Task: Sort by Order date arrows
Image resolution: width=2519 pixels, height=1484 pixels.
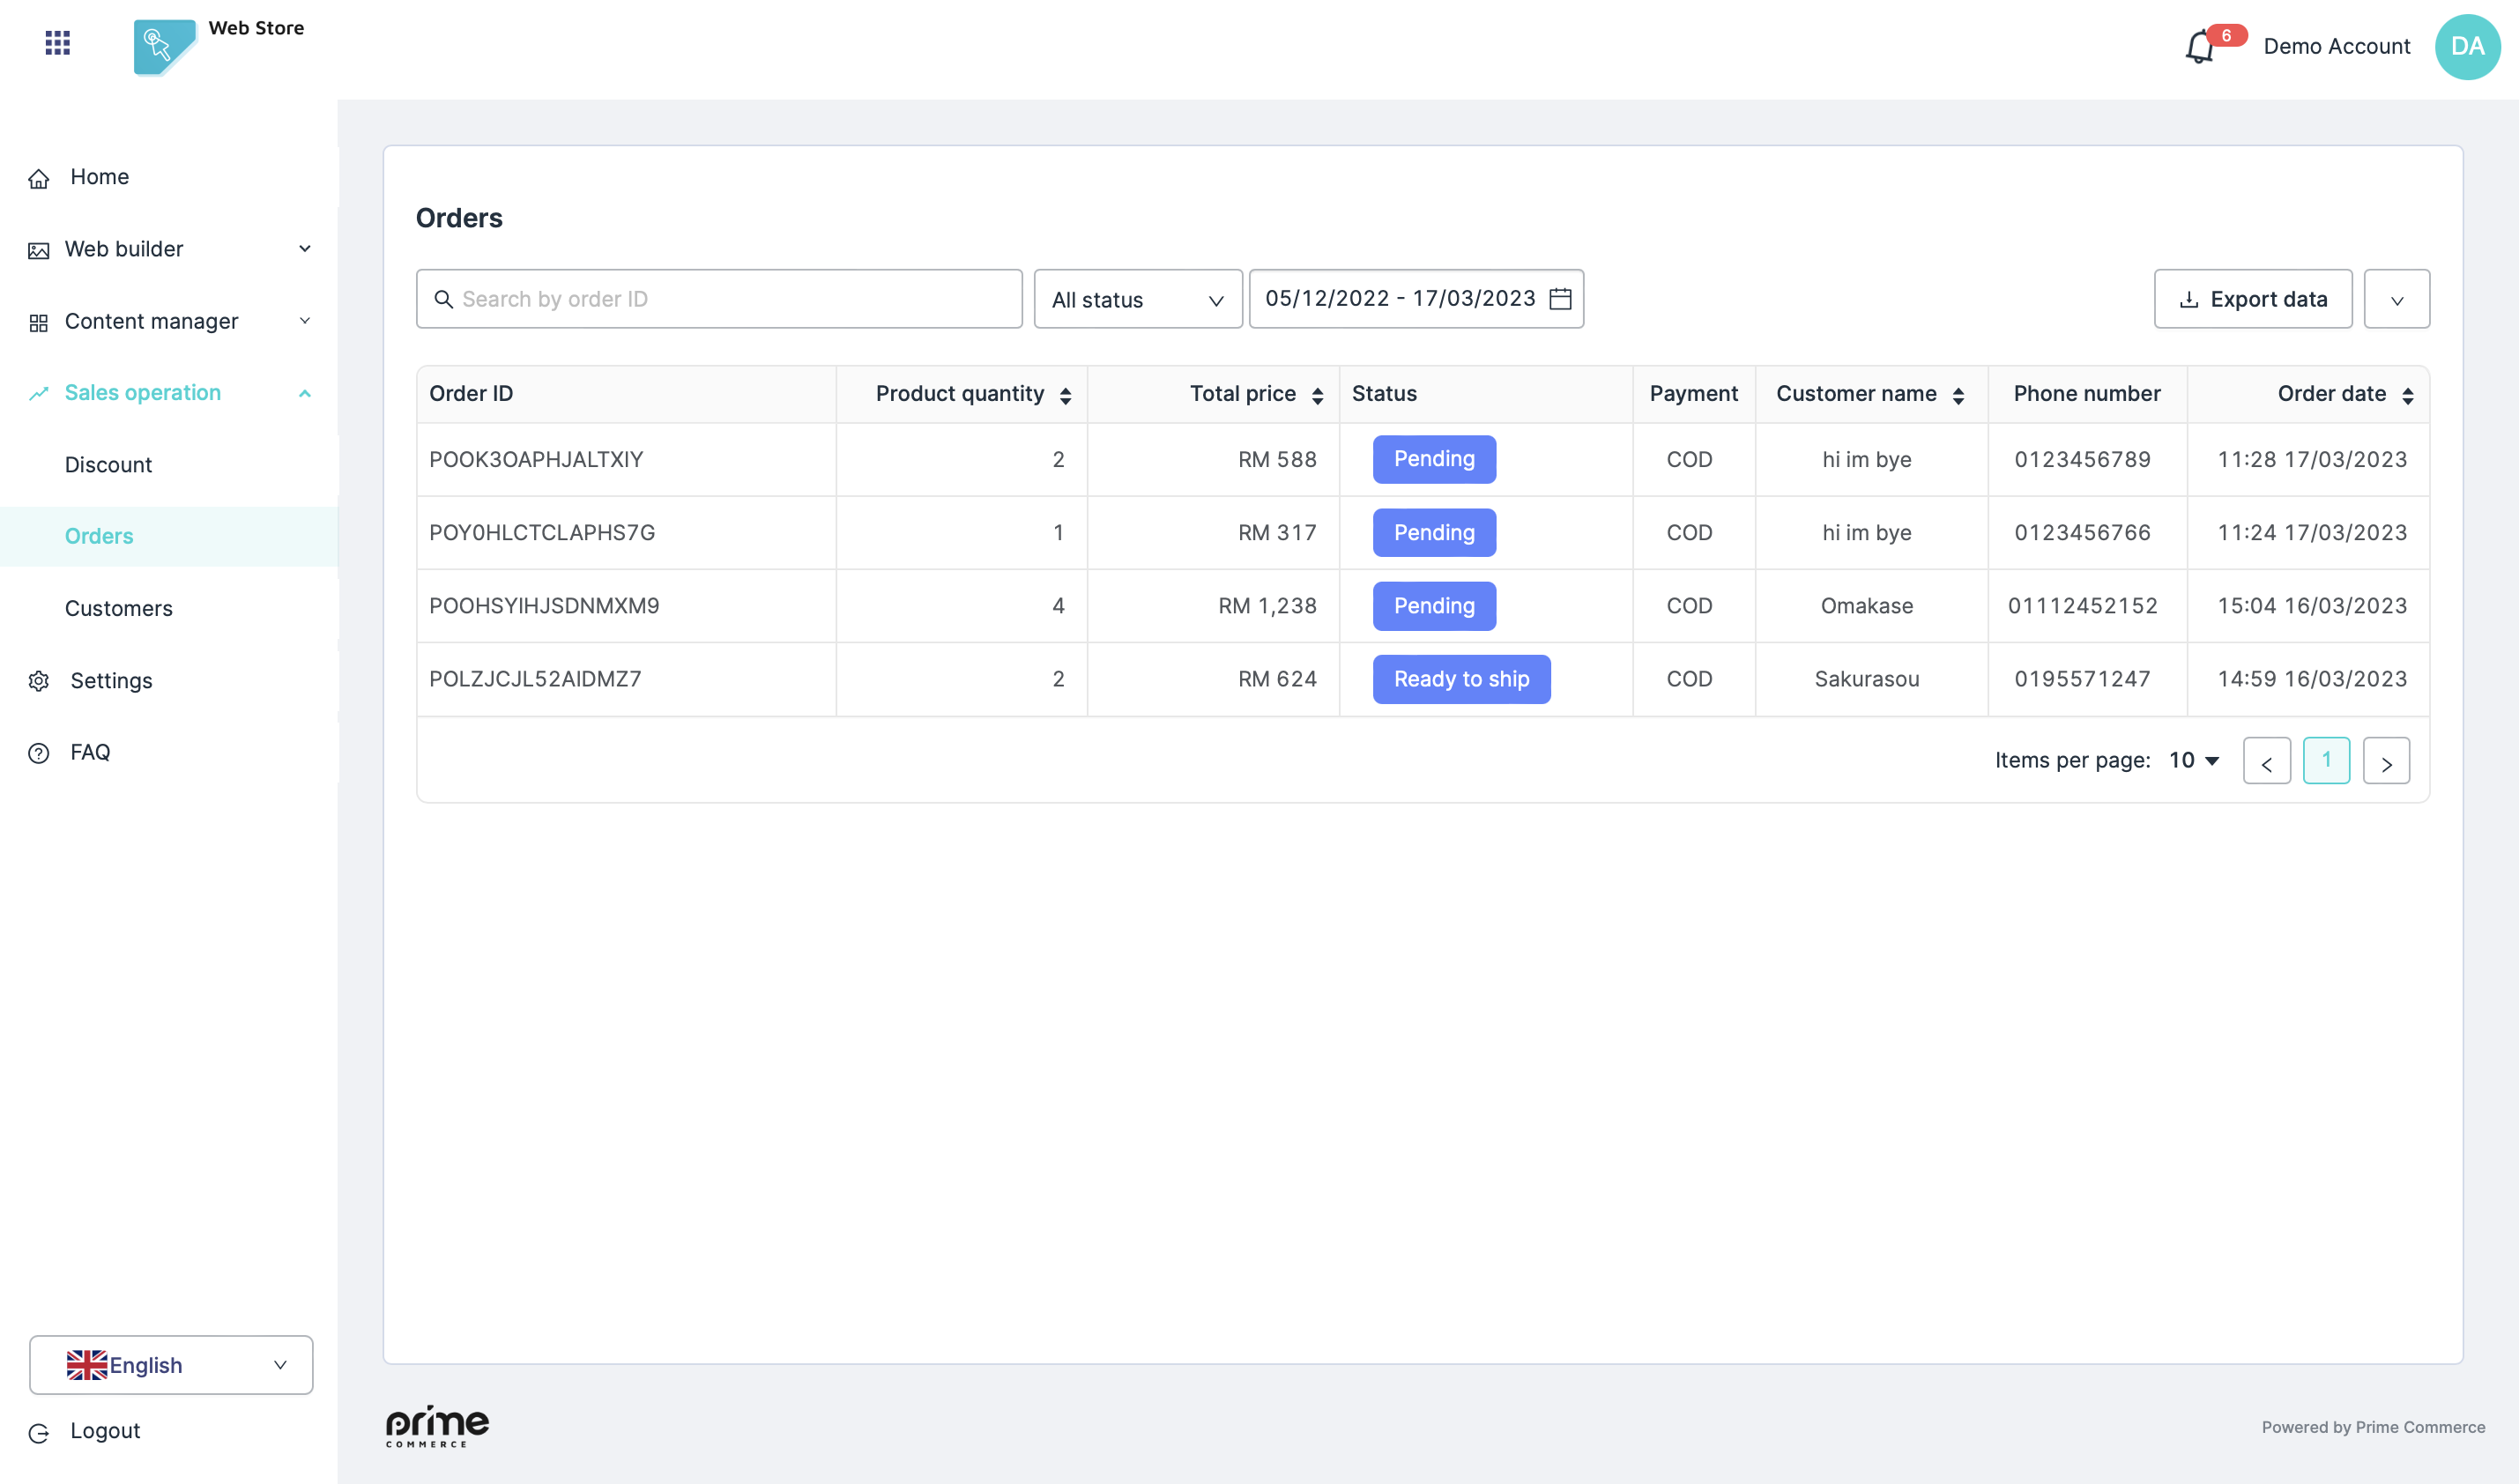Action: tap(2407, 396)
